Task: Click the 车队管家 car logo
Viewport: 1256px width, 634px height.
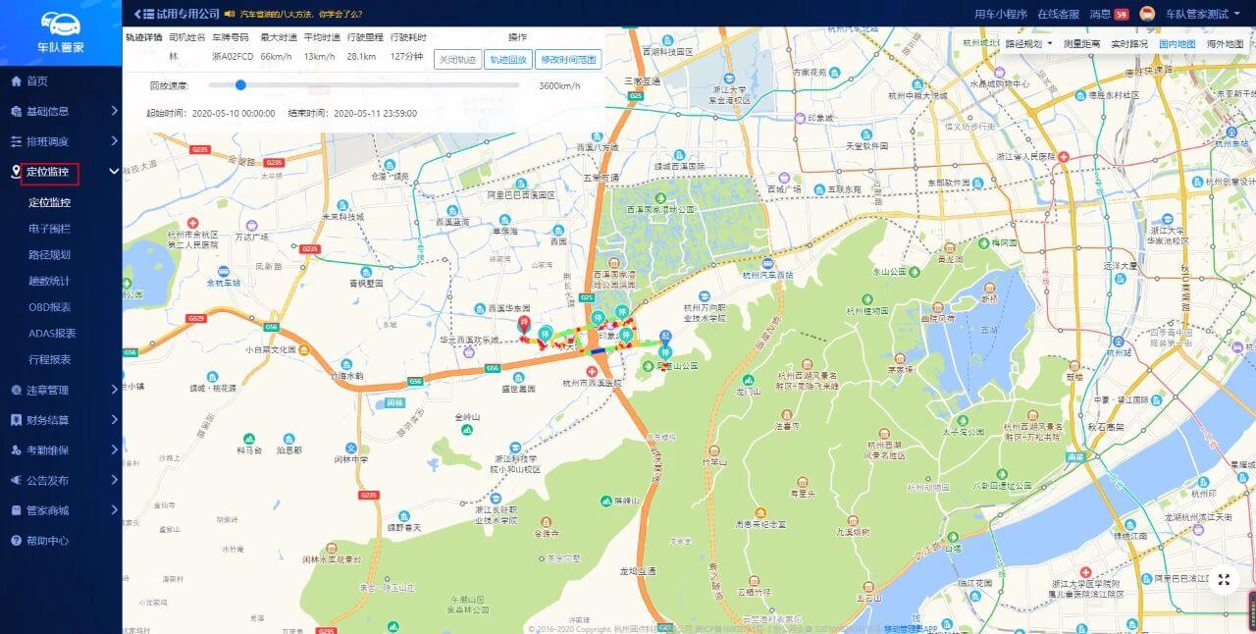Action: [59, 26]
